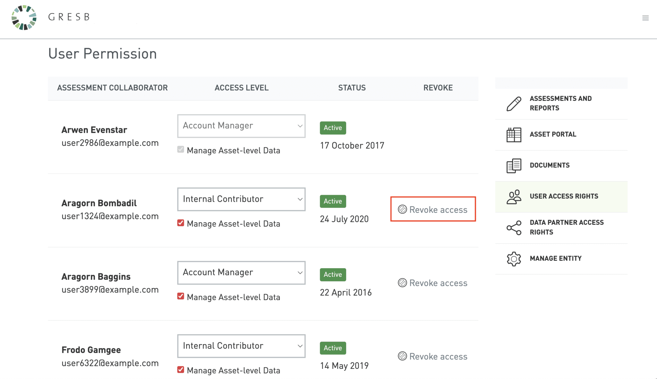The height and width of the screenshot is (379, 657).
Task: Click Arwen Evenstar's disabled Account Manager dropdown
Action: [x=241, y=126]
